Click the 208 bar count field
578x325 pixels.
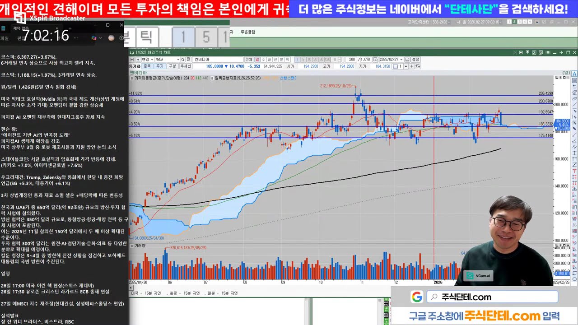tap(351, 60)
